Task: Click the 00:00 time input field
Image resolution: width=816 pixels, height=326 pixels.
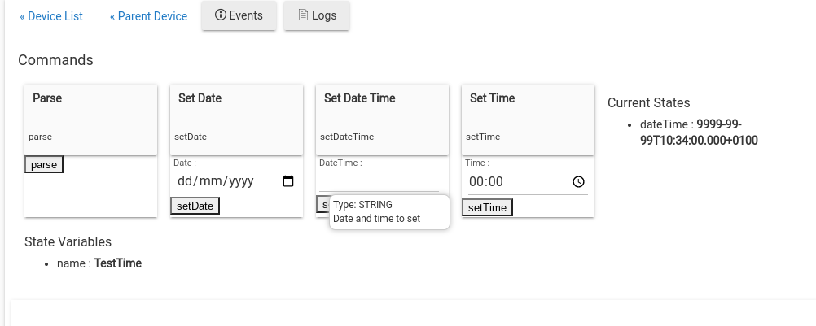Action: (x=528, y=181)
